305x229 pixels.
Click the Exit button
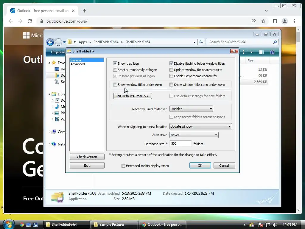coord(87,165)
